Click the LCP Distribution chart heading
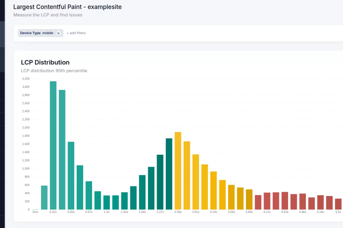 coord(45,62)
